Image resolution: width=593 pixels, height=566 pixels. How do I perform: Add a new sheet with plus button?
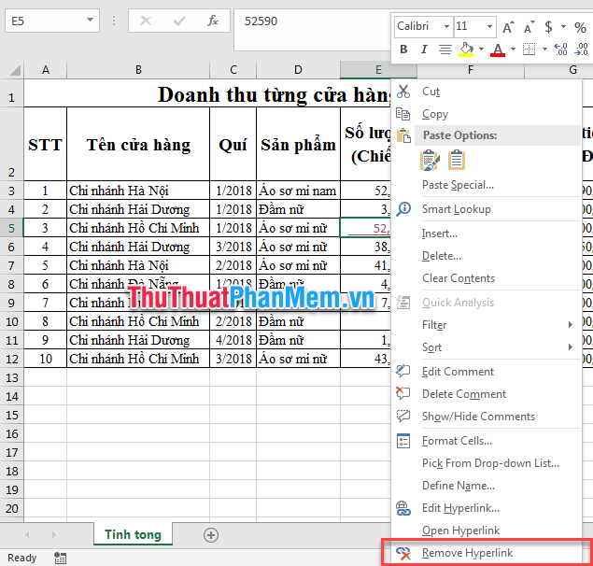211,535
